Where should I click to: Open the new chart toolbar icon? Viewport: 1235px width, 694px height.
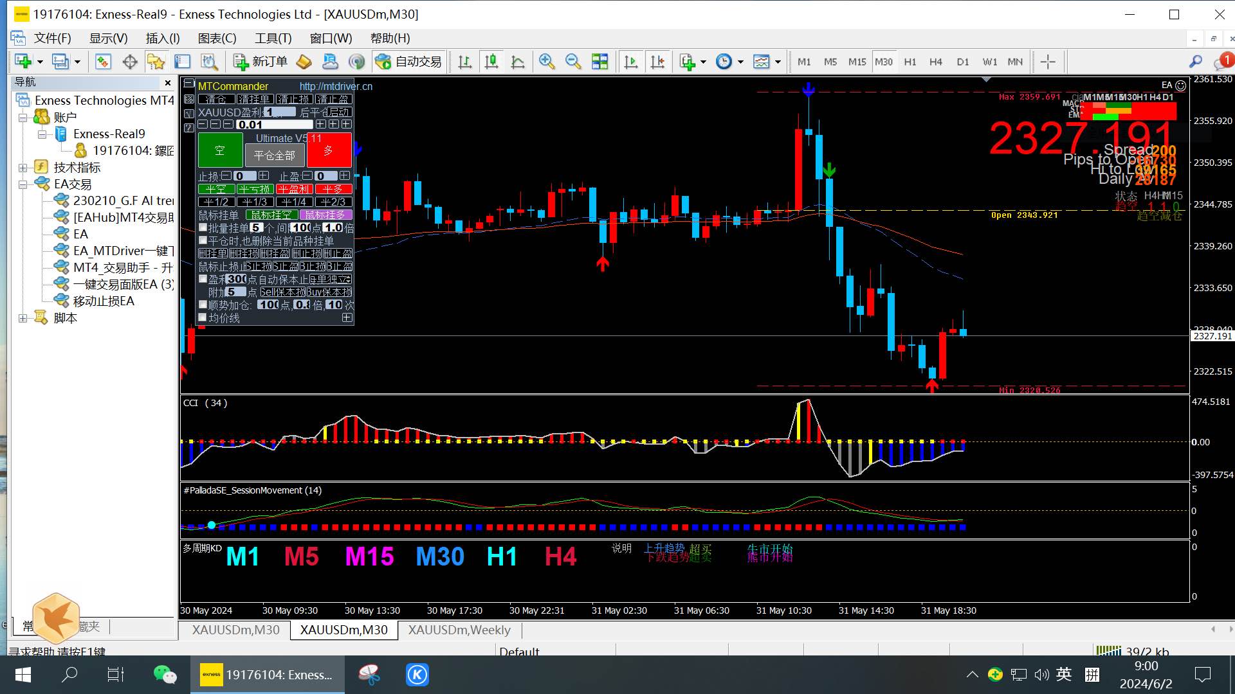pos(23,62)
